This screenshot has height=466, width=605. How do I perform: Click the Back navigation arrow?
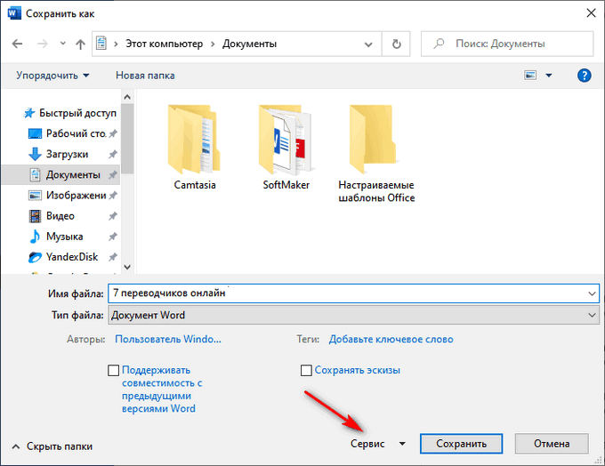click(x=18, y=44)
